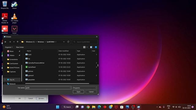196x110 pixels.
Task: Click Windows in the address path
Action: pos(41,42)
